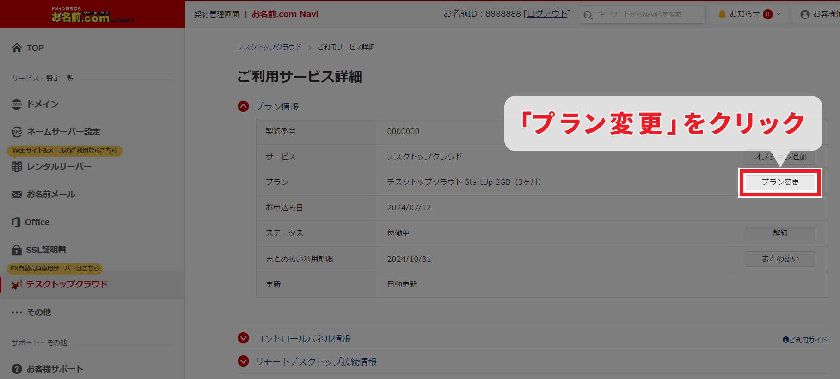Screen dimensions: 840x379
Task: Click the customer account avatar icon
Action: click(x=805, y=14)
